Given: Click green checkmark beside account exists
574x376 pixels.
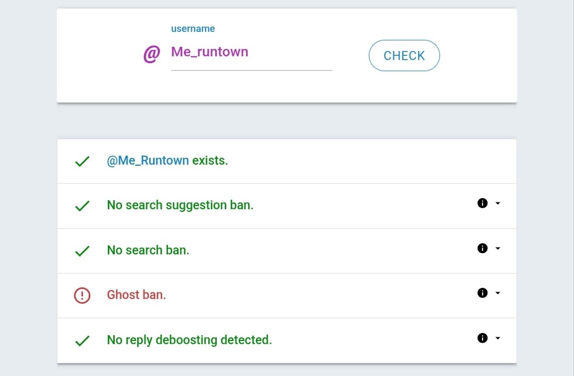Looking at the screenshot, I should tap(82, 161).
